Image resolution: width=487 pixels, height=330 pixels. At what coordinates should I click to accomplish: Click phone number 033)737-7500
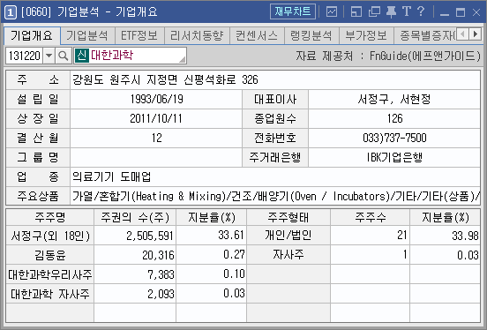tap(394, 138)
